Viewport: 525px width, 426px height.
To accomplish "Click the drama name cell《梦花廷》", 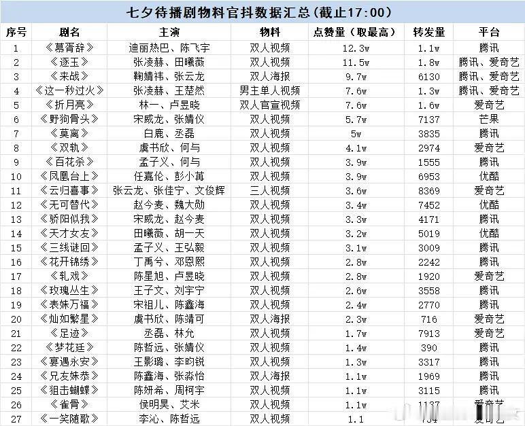I will [x=69, y=347].
